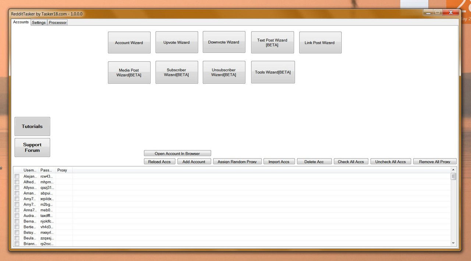Click the Delete Acc button
Viewport: 471px width, 261px height.
pyautogui.click(x=314, y=162)
